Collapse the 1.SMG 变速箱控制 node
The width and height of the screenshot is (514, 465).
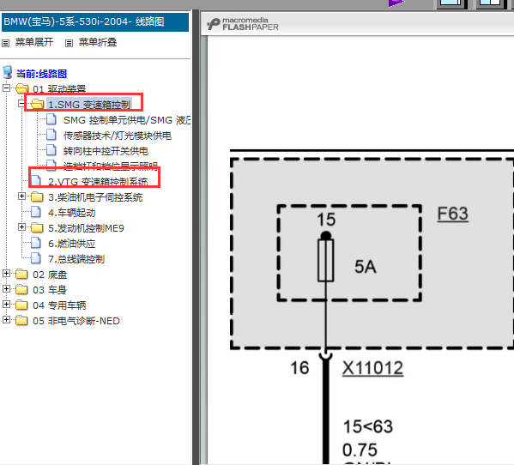pos(21,104)
